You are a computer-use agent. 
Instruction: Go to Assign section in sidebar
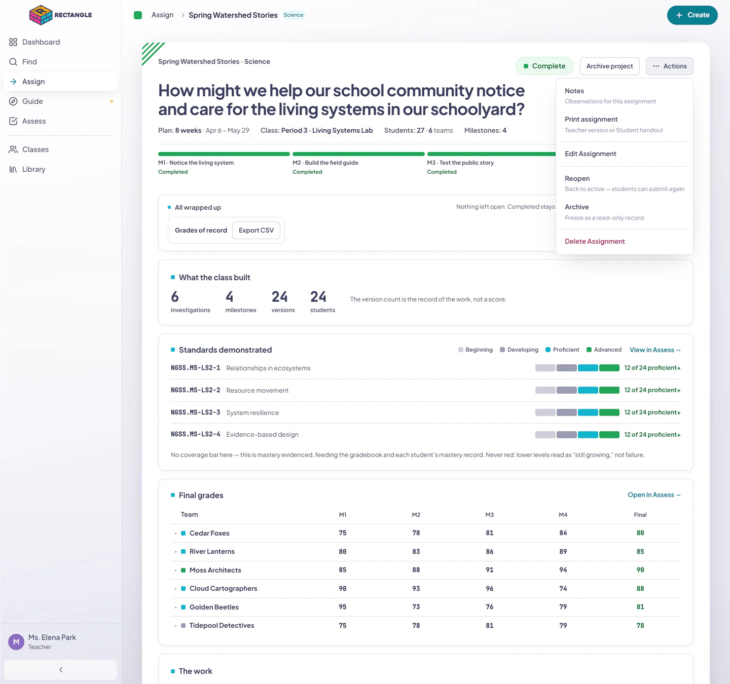click(60, 82)
